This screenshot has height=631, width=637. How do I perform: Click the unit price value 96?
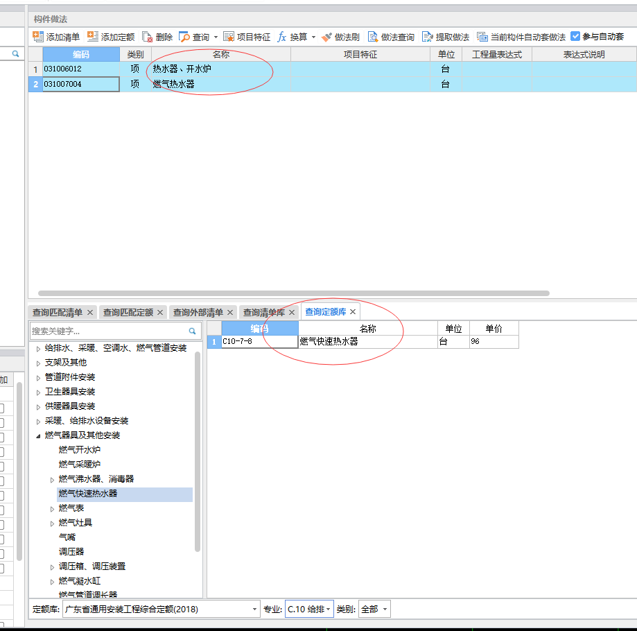point(494,341)
